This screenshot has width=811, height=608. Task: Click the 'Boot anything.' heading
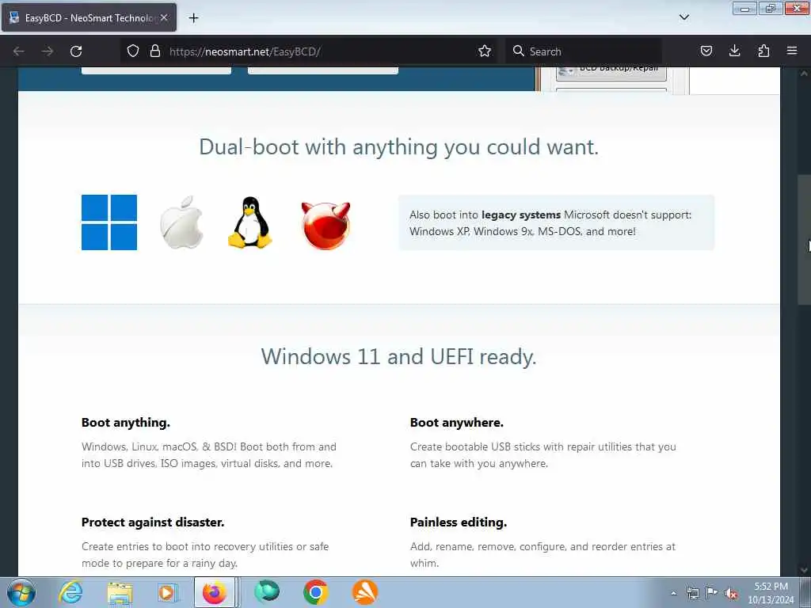(126, 423)
